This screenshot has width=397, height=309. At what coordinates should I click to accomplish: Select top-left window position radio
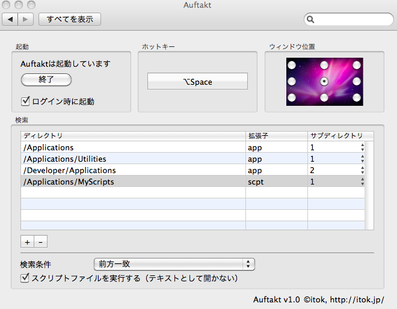point(292,66)
